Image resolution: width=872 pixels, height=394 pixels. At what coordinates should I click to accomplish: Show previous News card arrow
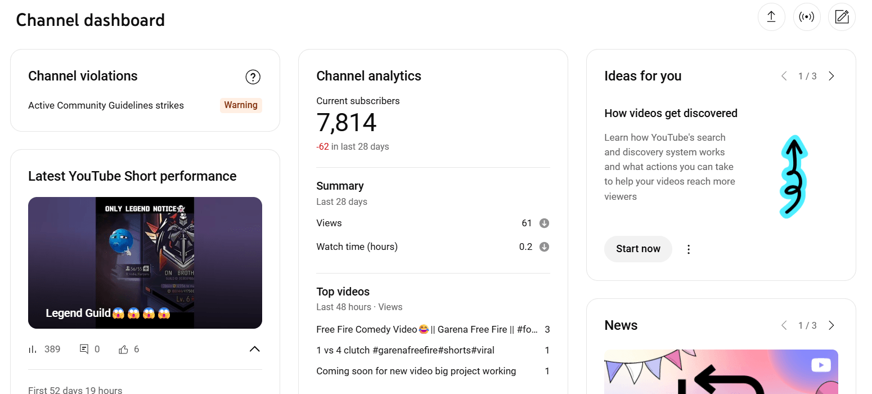[784, 325]
